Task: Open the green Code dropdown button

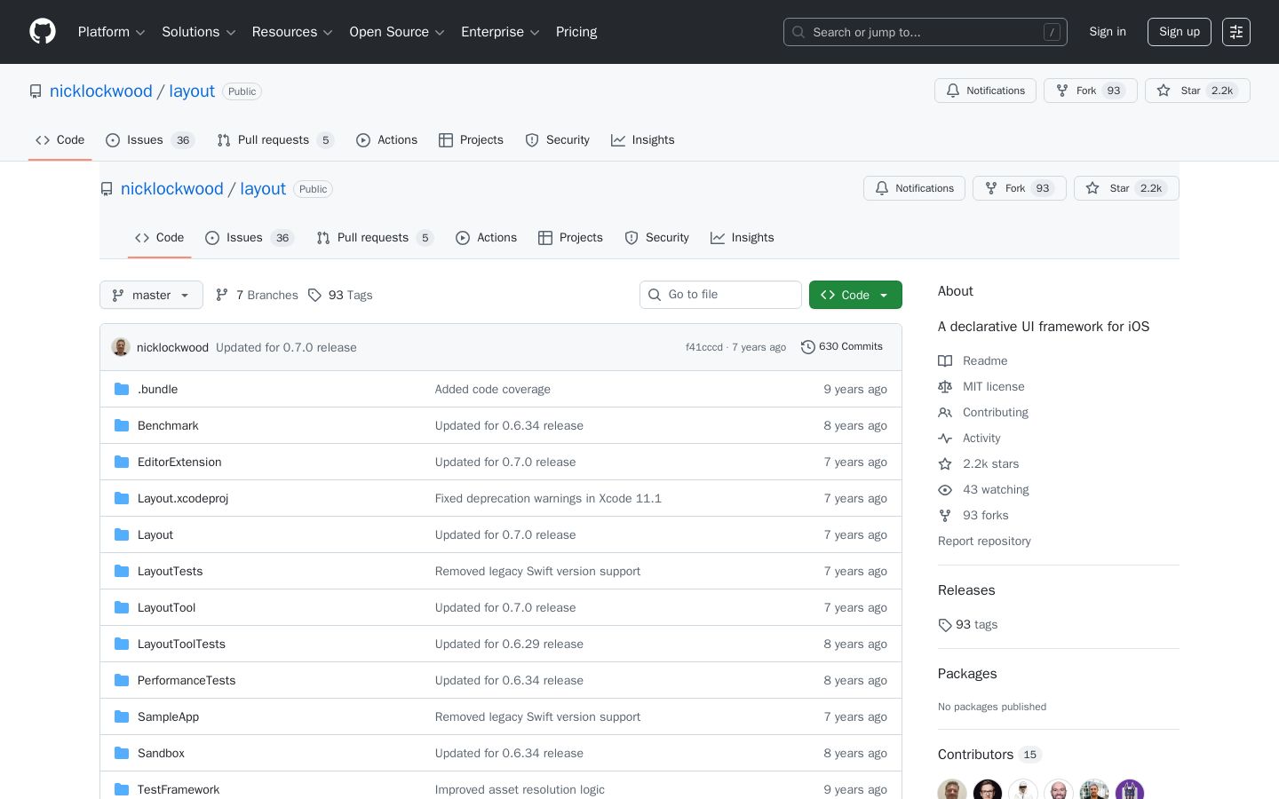Action: coord(855,295)
